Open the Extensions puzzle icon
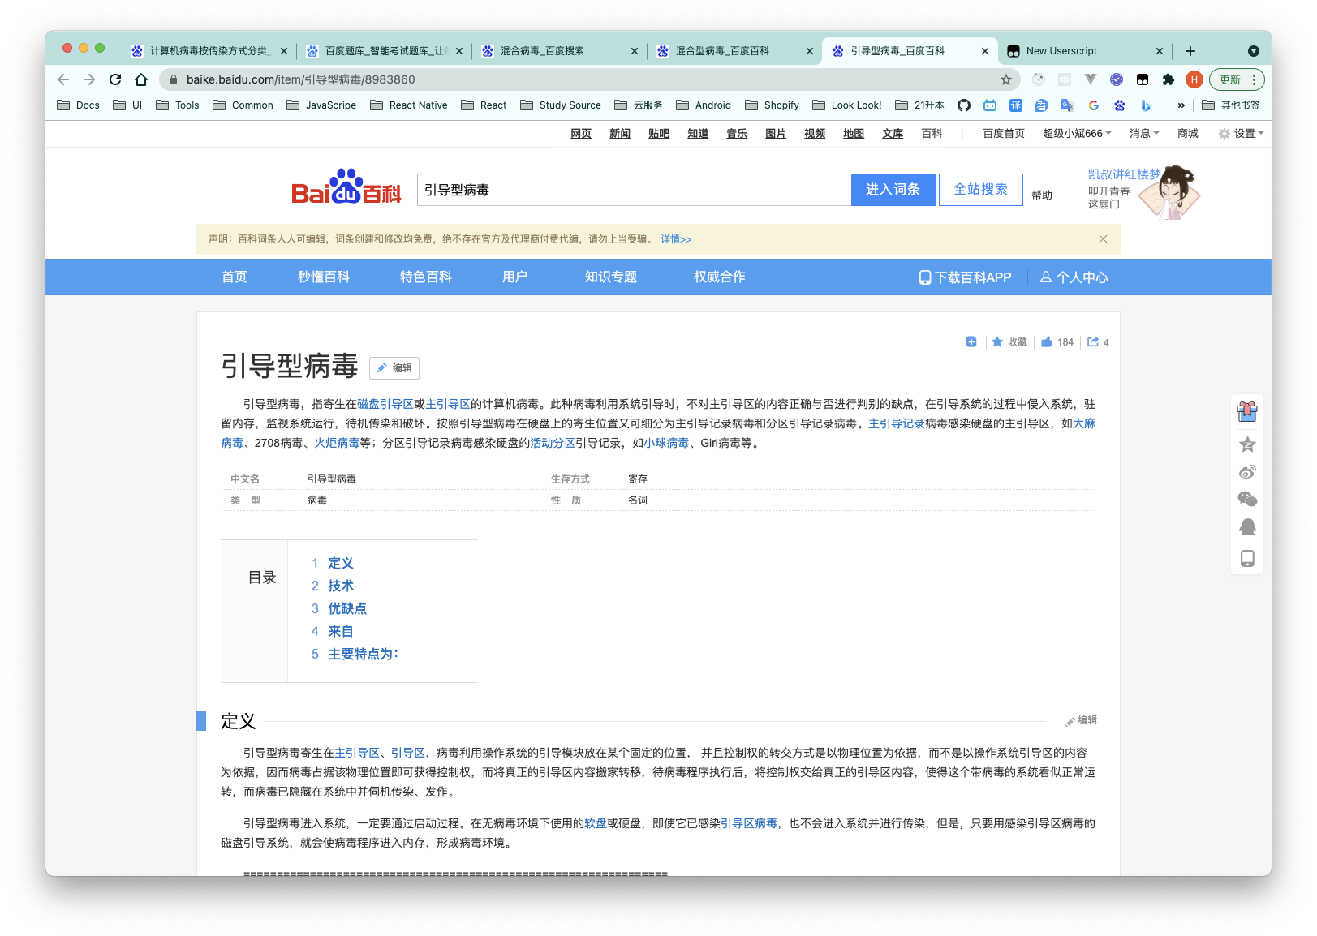Screen dimensions: 1317x936 tap(1169, 79)
